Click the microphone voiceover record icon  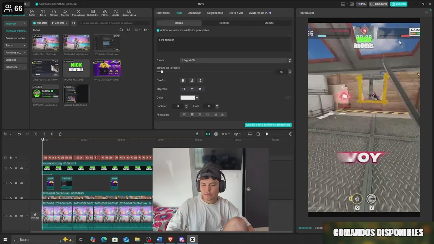(197, 134)
